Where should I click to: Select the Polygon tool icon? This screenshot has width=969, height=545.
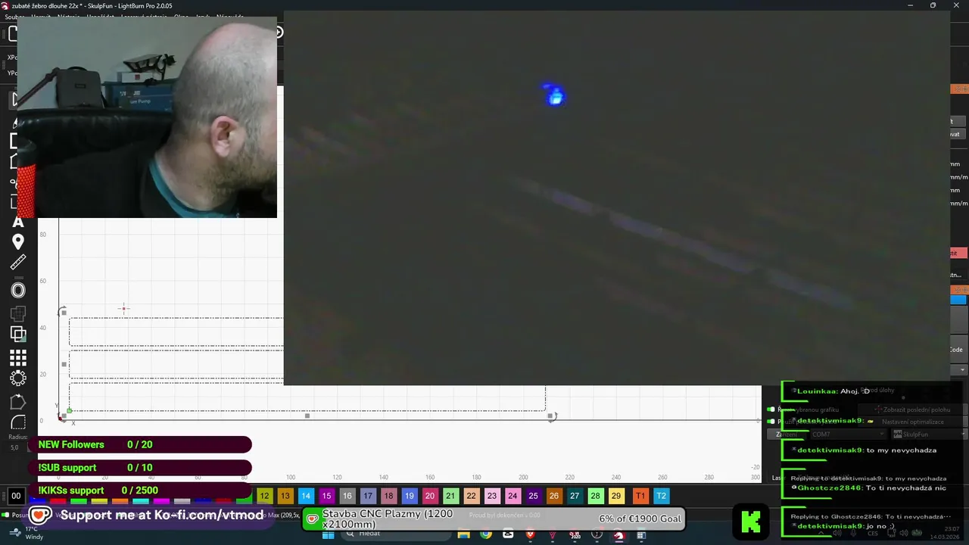pyautogui.click(x=18, y=401)
